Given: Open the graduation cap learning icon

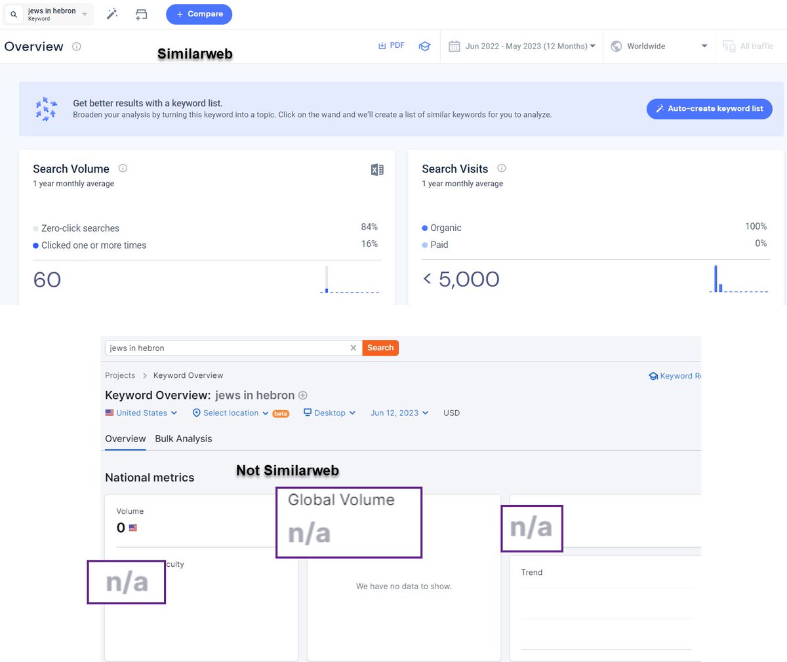Looking at the screenshot, I should coord(424,46).
